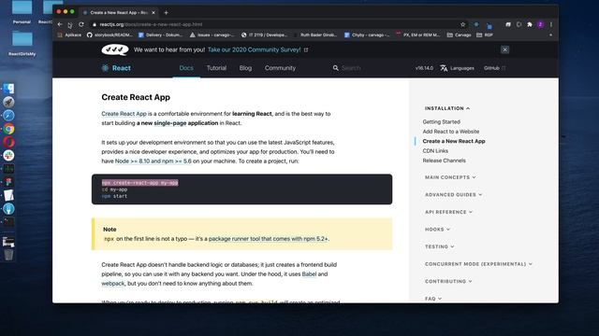This screenshot has height=336, width=599.
Task: Open the Tutorial nav tab
Action: (216, 68)
